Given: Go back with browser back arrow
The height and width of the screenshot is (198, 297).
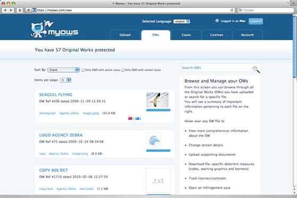Looking at the screenshot, I should coord(5,10).
